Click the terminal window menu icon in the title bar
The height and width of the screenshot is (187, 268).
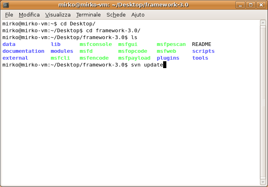click(6, 5)
